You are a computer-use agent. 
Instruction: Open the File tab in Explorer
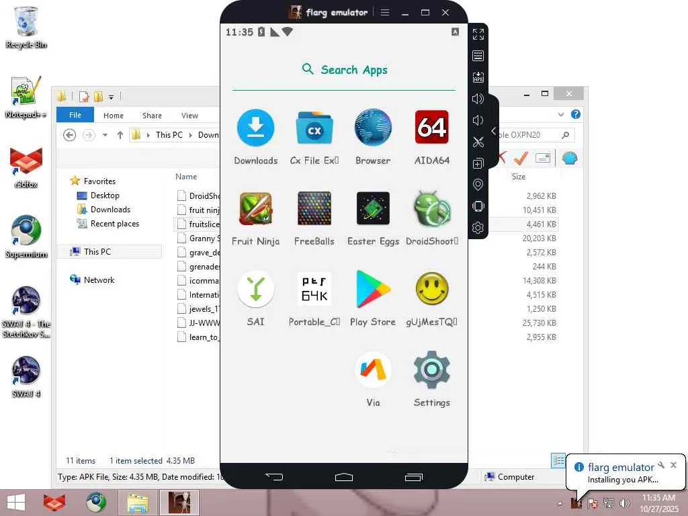[x=75, y=115]
